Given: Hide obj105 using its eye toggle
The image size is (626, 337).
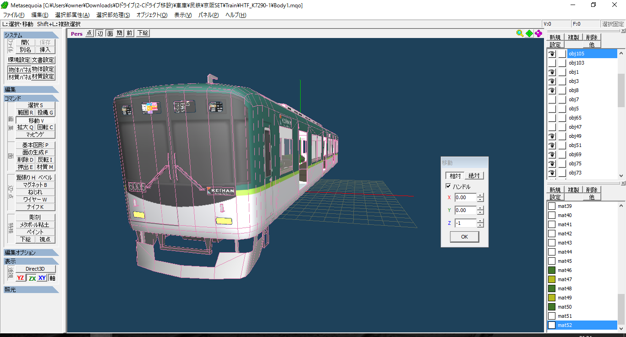Looking at the screenshot, I should coord(552,54).
